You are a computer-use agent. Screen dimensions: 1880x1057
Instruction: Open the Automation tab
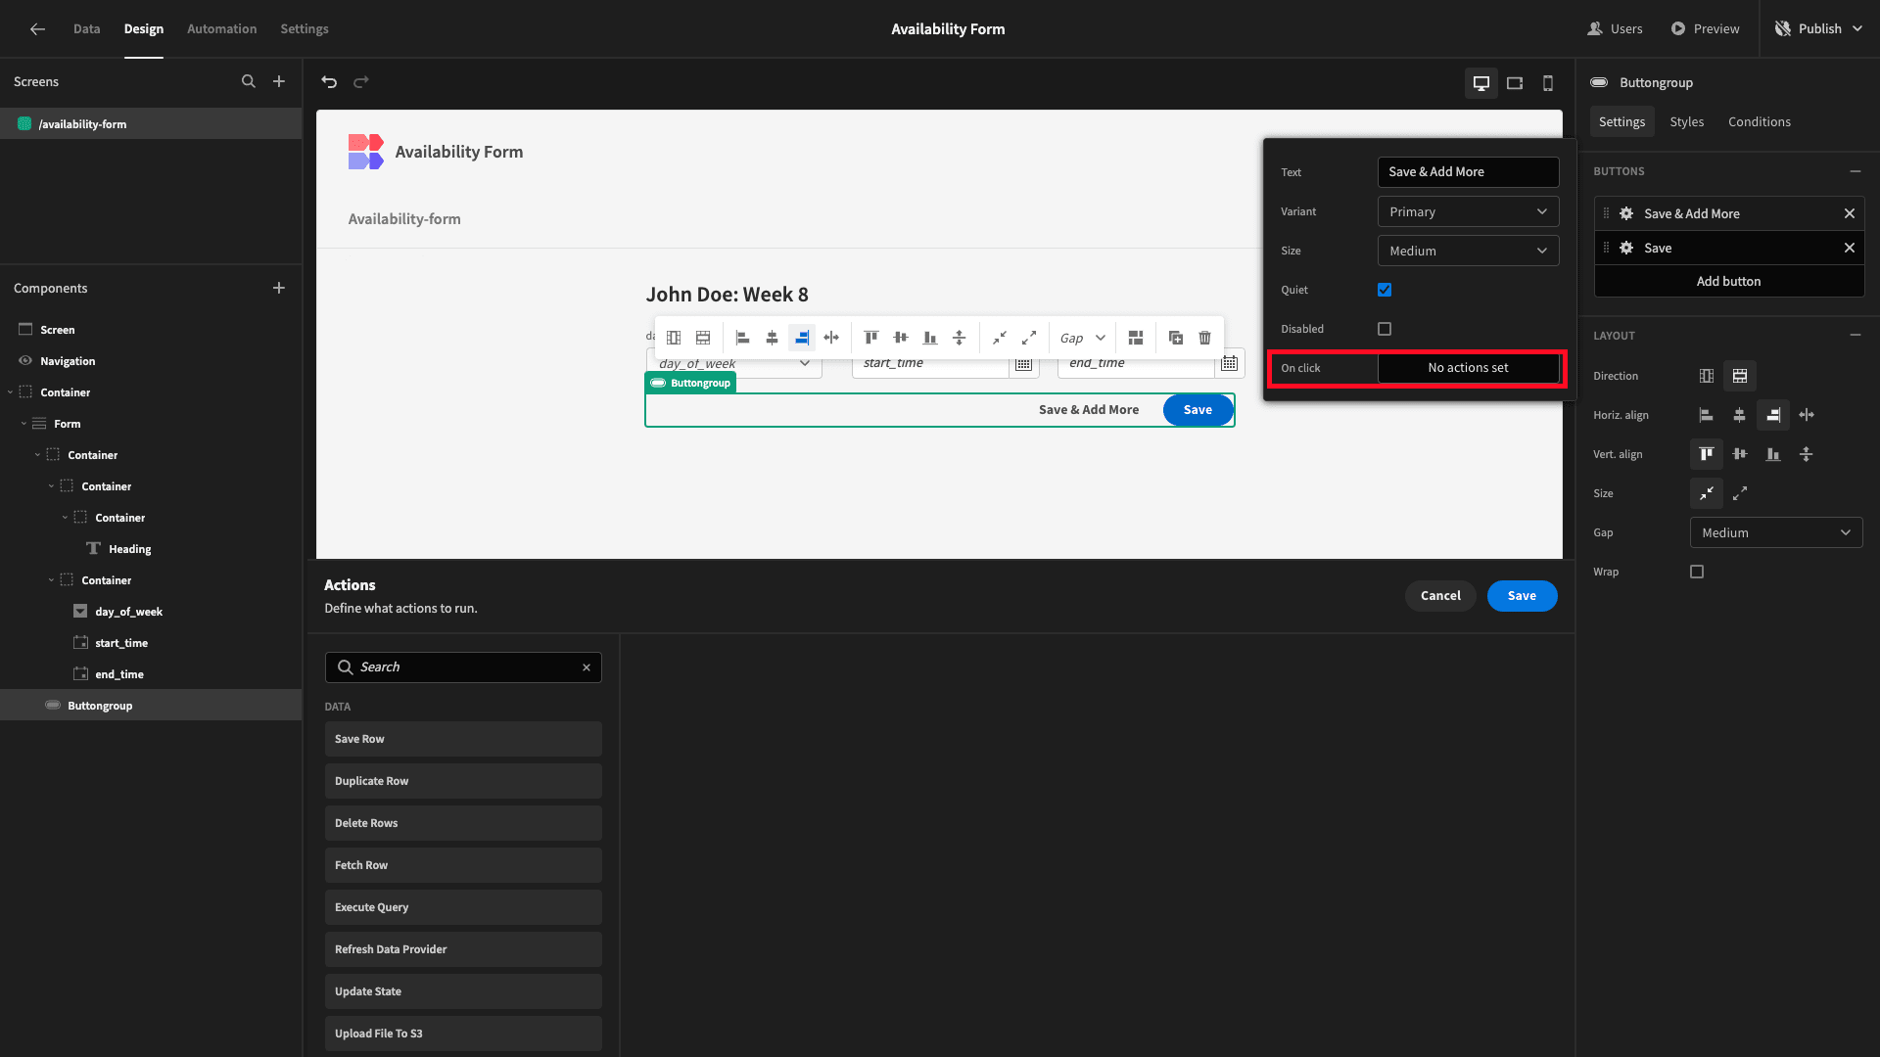click(x=222, y=28)
